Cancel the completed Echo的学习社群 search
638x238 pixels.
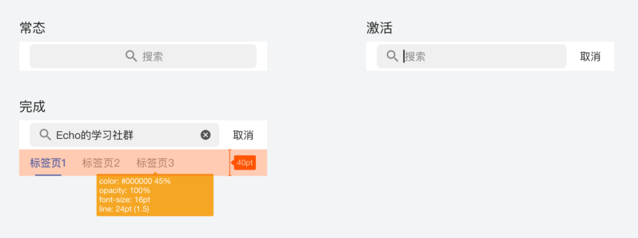tap(243, 135)
